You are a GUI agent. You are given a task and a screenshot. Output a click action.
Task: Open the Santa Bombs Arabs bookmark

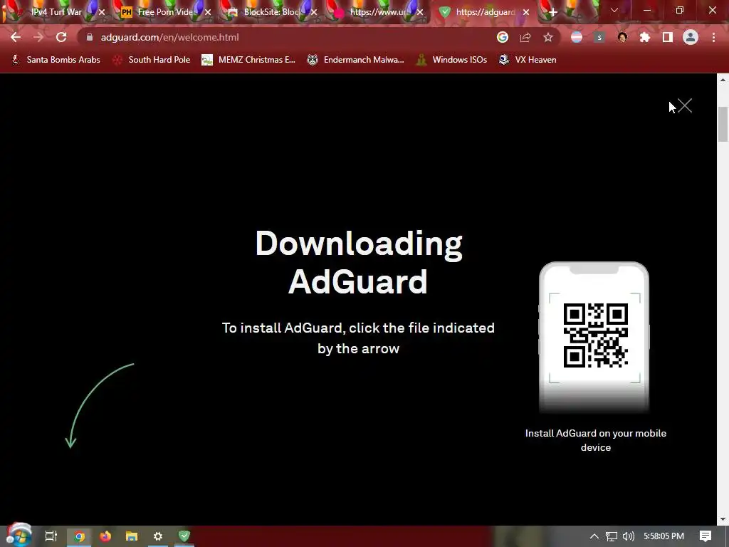tap(56, 60)
